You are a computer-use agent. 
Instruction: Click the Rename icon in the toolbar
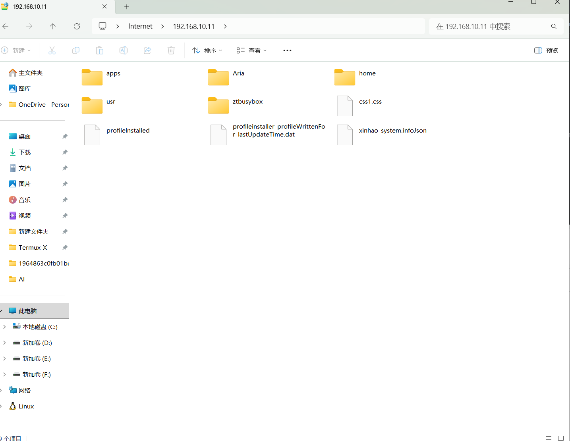click(x=124, y=50)
